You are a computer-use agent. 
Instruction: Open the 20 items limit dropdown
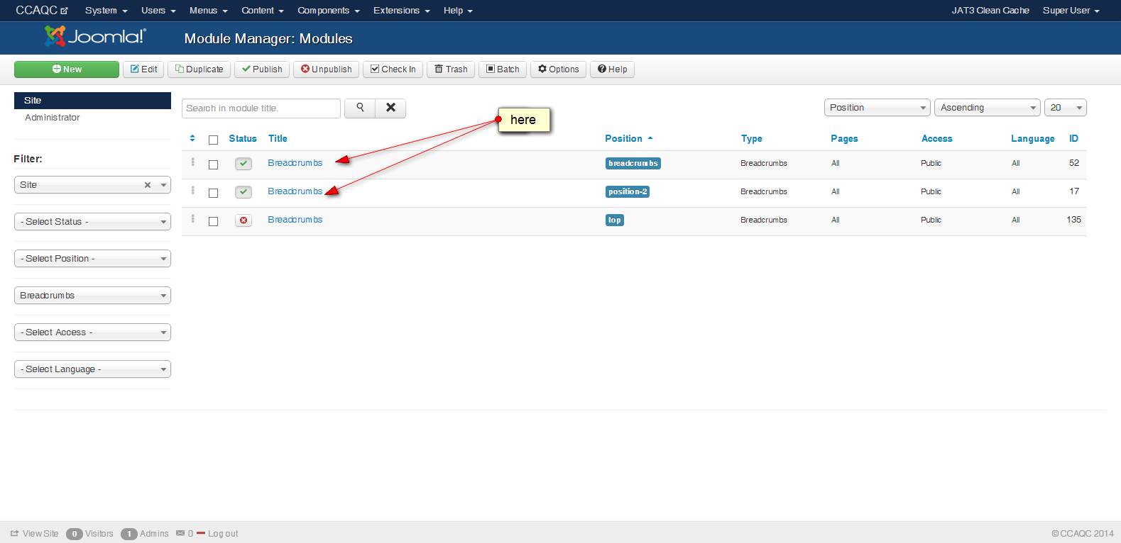1065,108
